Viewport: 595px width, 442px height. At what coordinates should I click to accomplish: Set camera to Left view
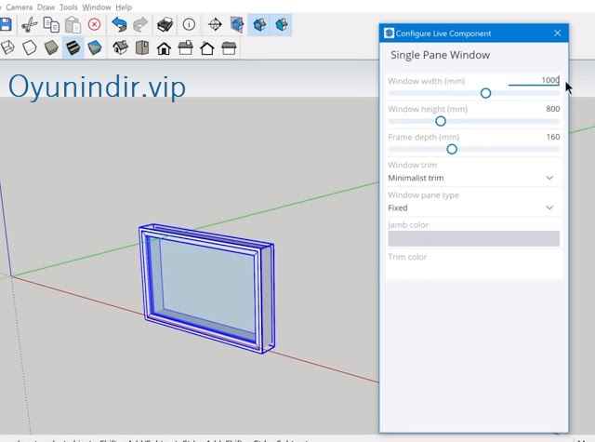pyautogui.click(x=229, y=48)
